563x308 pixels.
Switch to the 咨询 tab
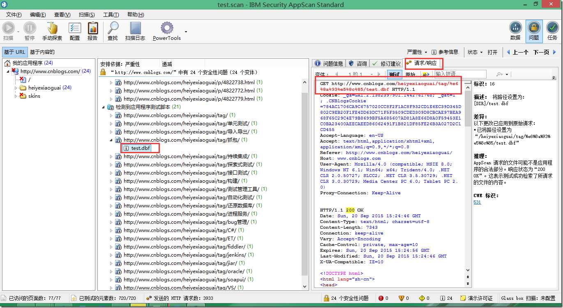point(358,64)
